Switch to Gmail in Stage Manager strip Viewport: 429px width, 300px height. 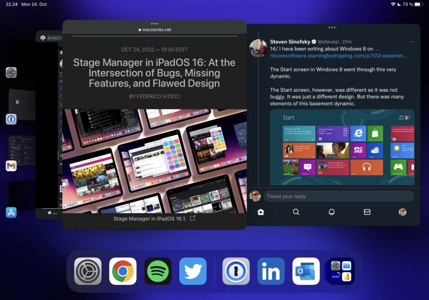[11, 166]
